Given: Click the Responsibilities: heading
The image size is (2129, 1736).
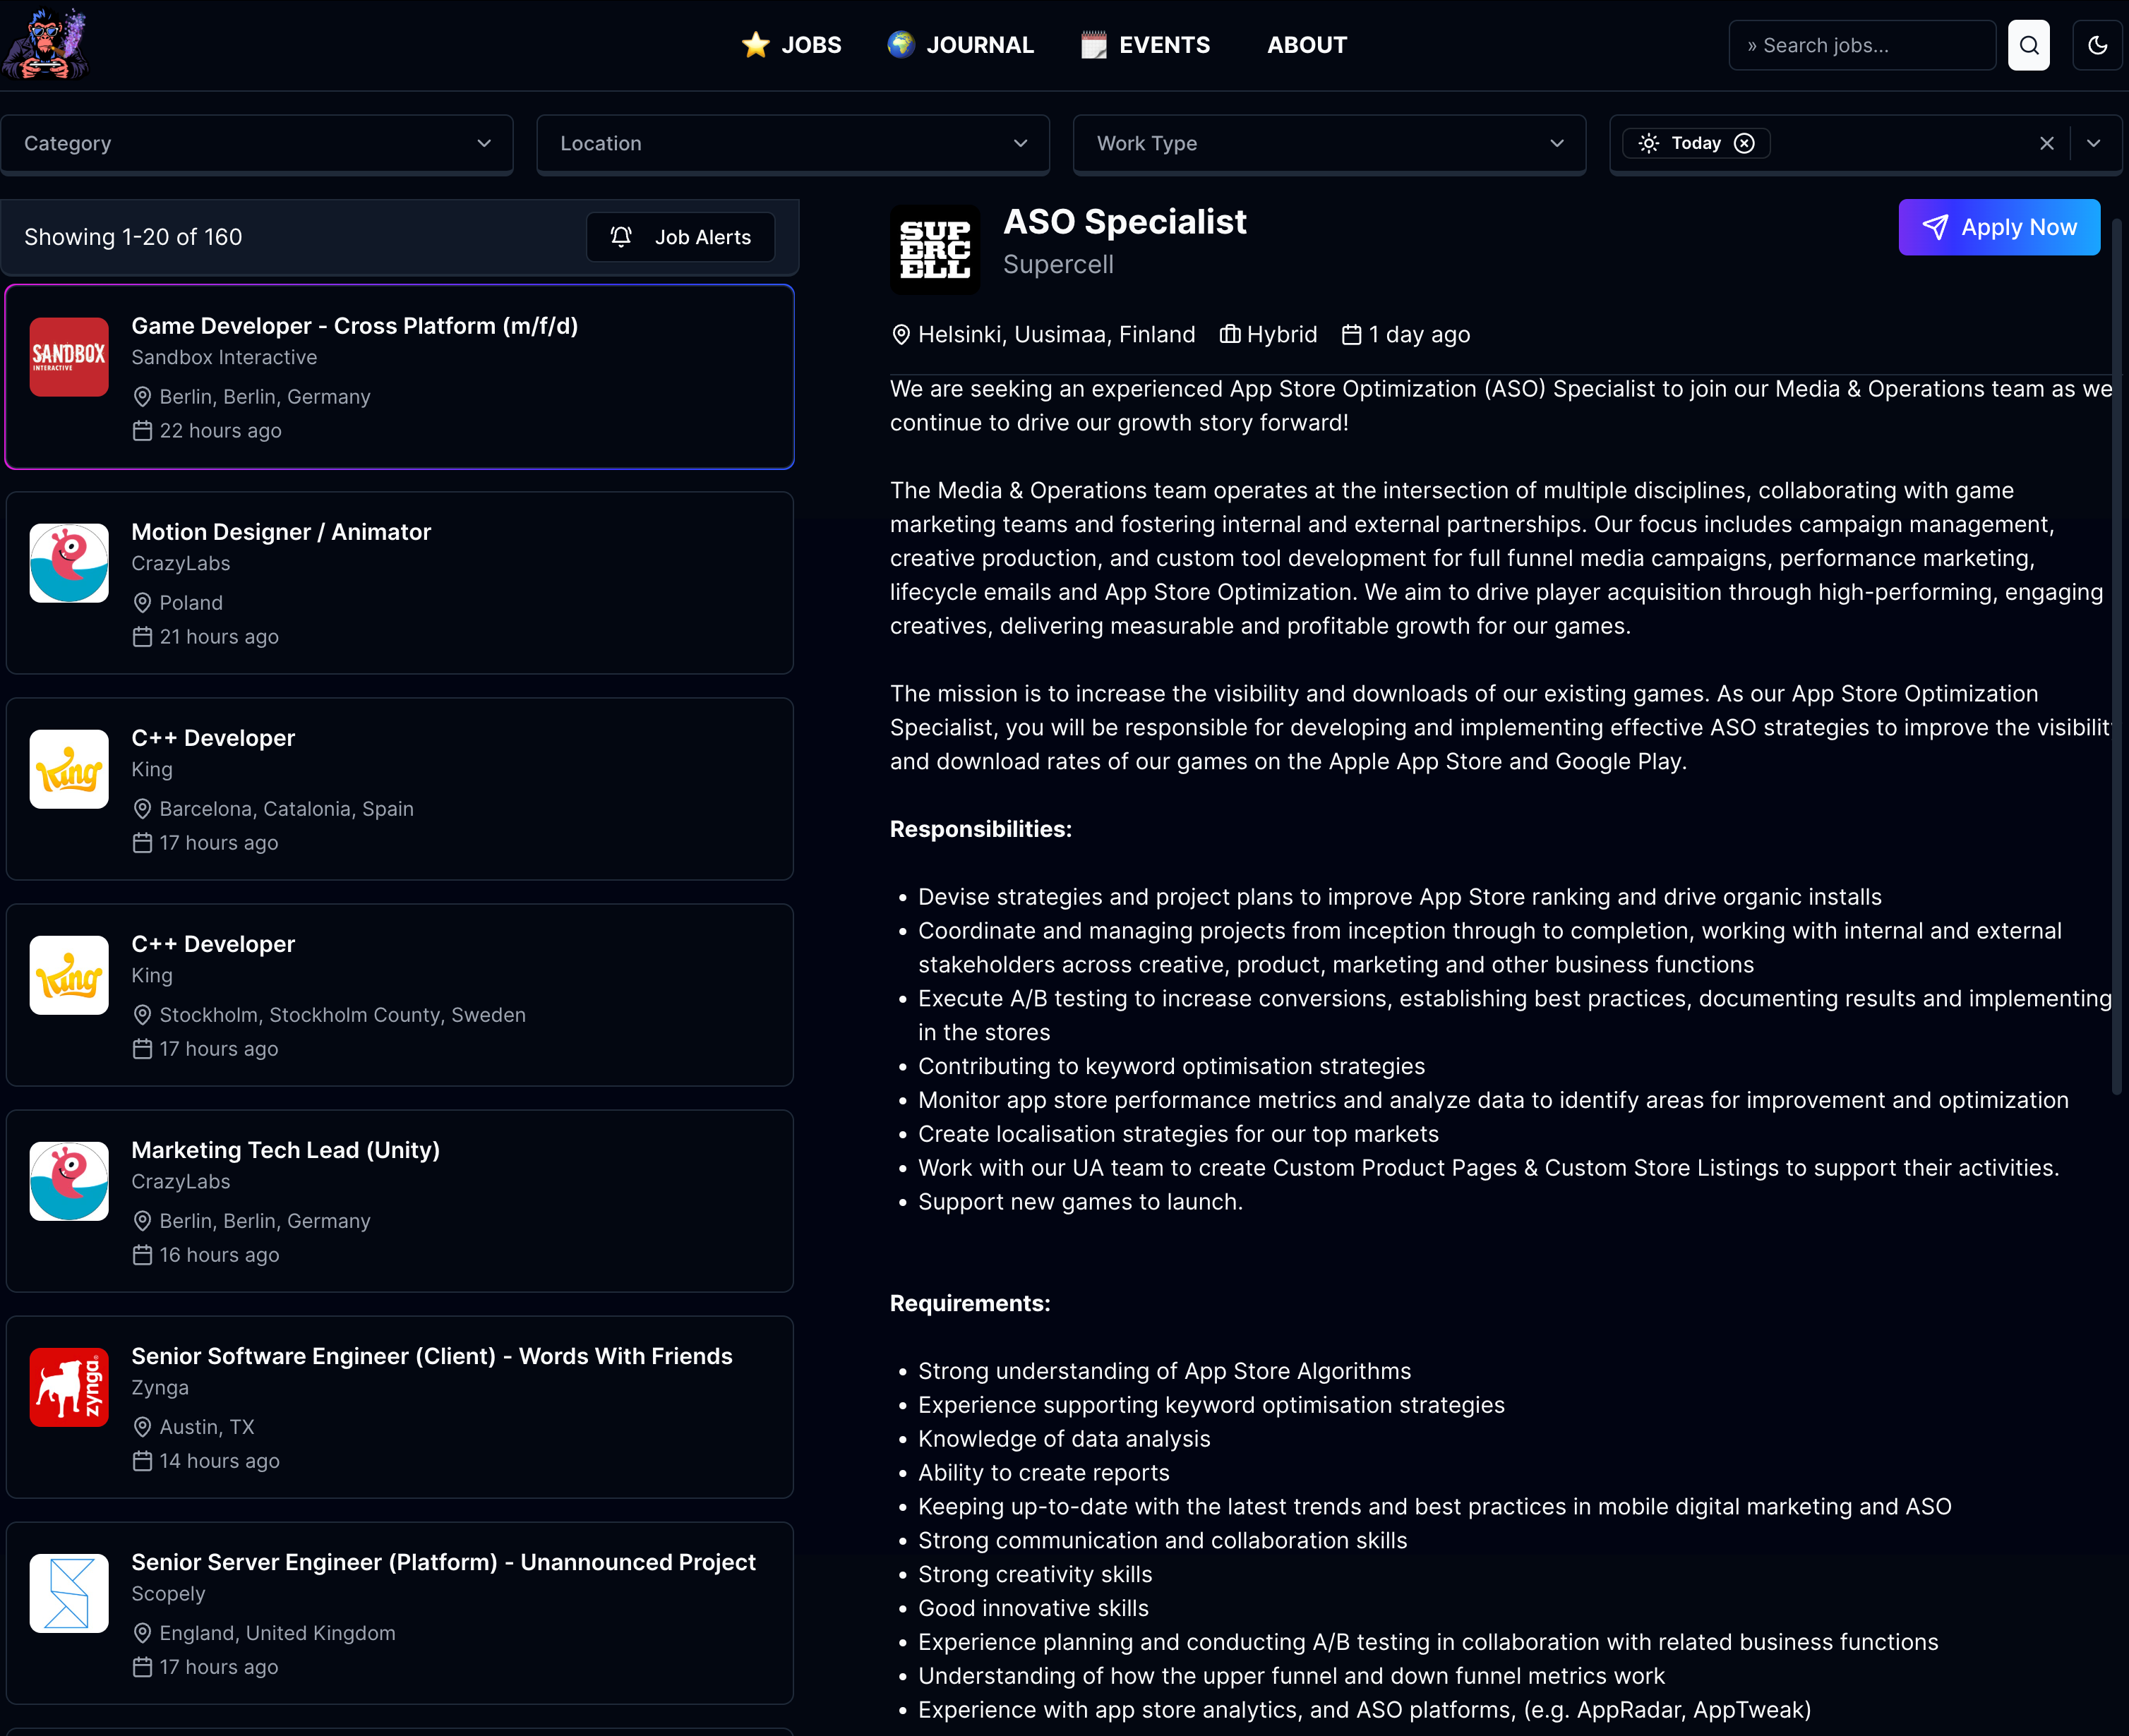Looking at the screenshot, I should 980,829.
